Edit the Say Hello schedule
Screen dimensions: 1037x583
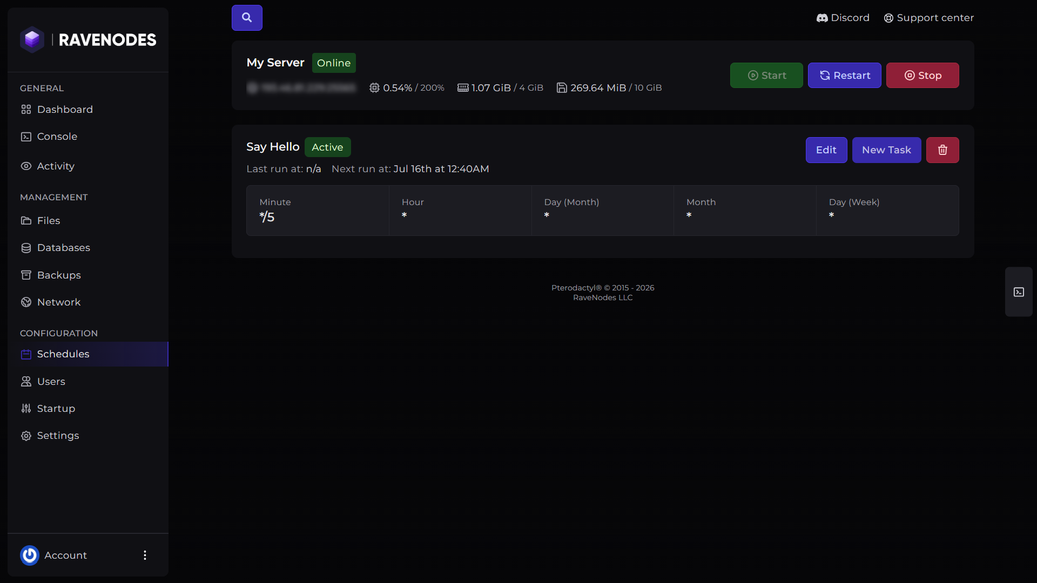pos(826,150)
